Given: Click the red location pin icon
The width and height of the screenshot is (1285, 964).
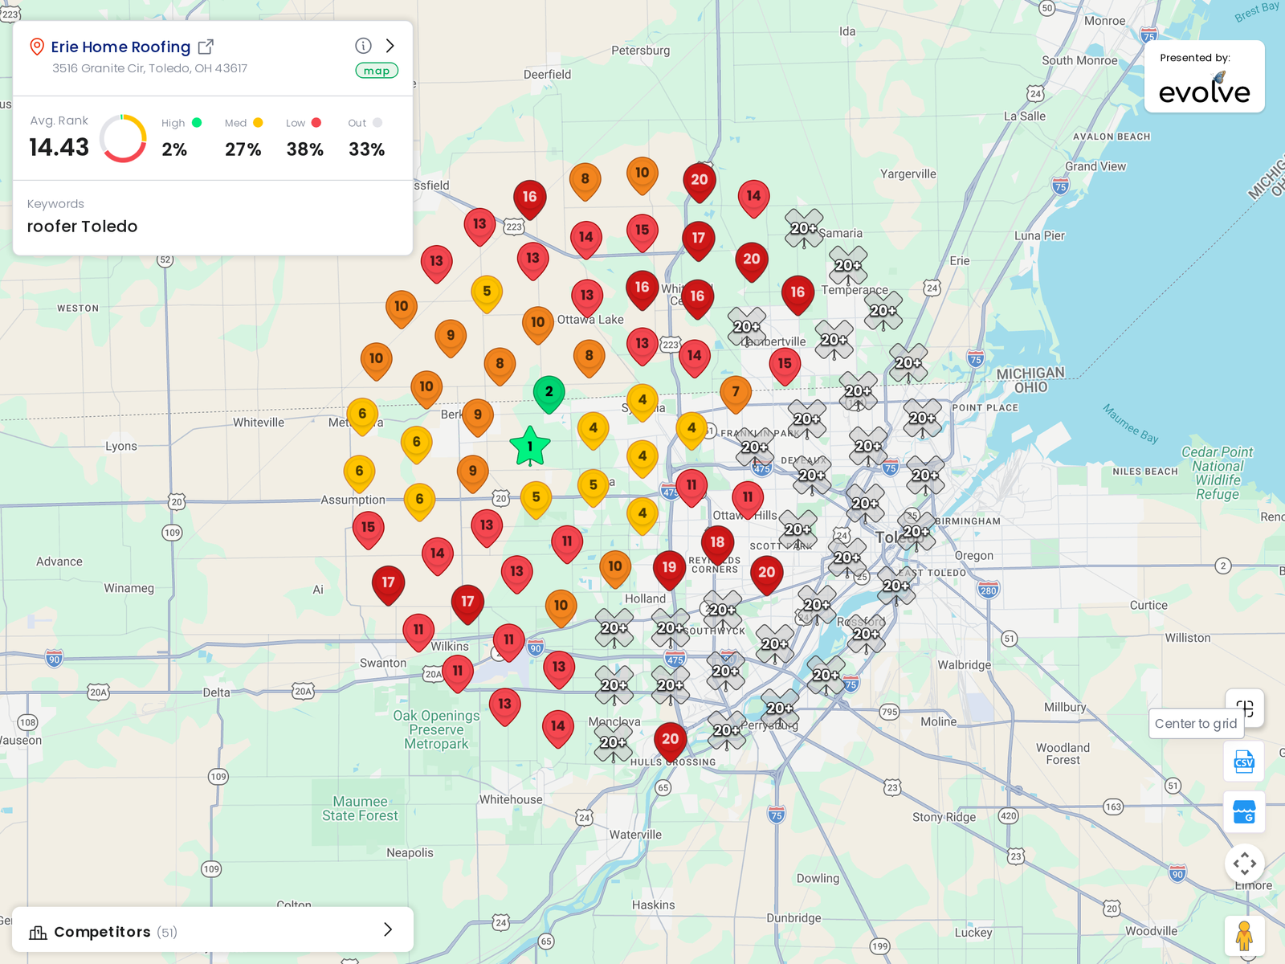Looking at the screenshot, I should click(36, 47).
